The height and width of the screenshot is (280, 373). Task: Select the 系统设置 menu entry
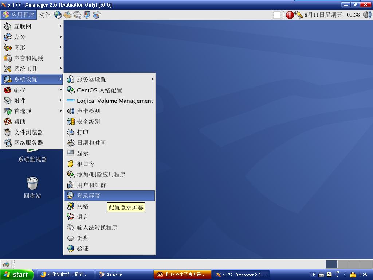coord(32,79)
